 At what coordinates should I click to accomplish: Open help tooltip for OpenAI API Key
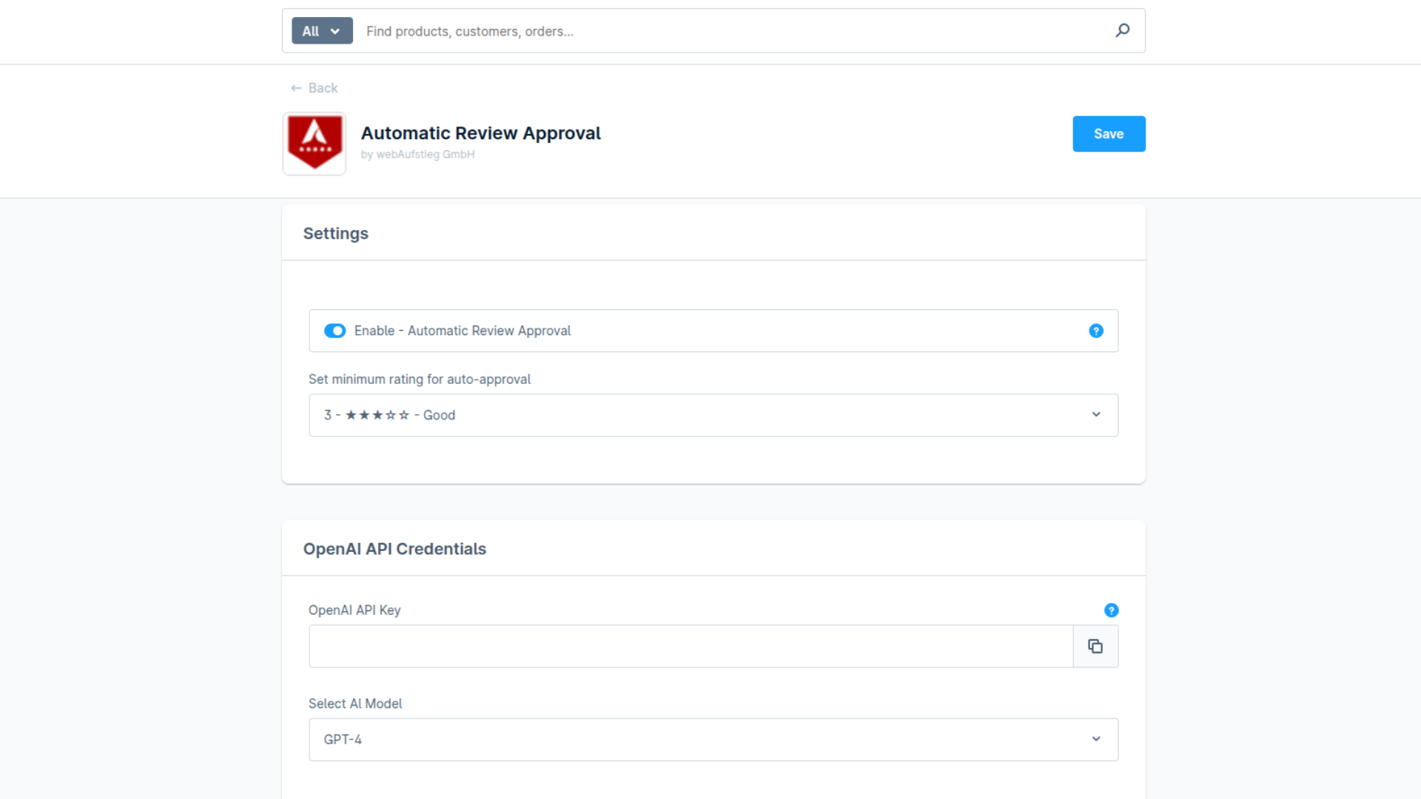(1111, 610)
